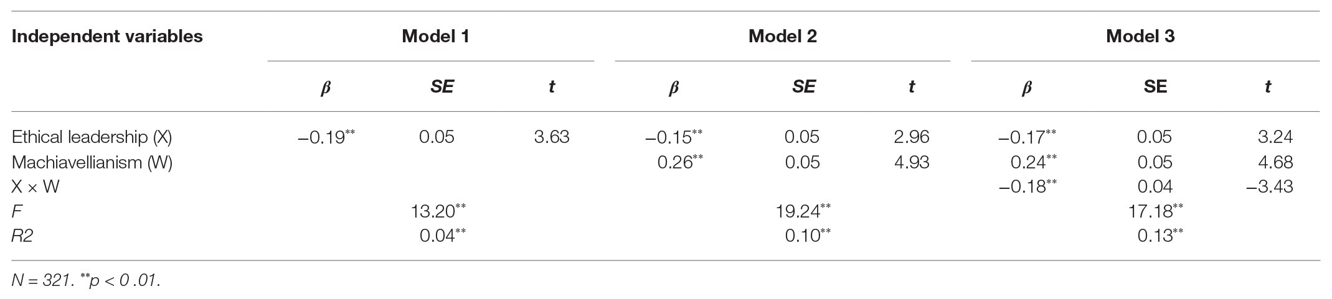The height and width of the screenshot is (299, 1332).
Task: Click the italic F row label
Action: [17, 211]
